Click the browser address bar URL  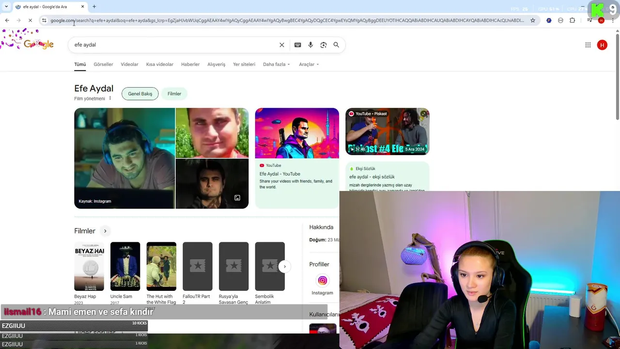287,20
